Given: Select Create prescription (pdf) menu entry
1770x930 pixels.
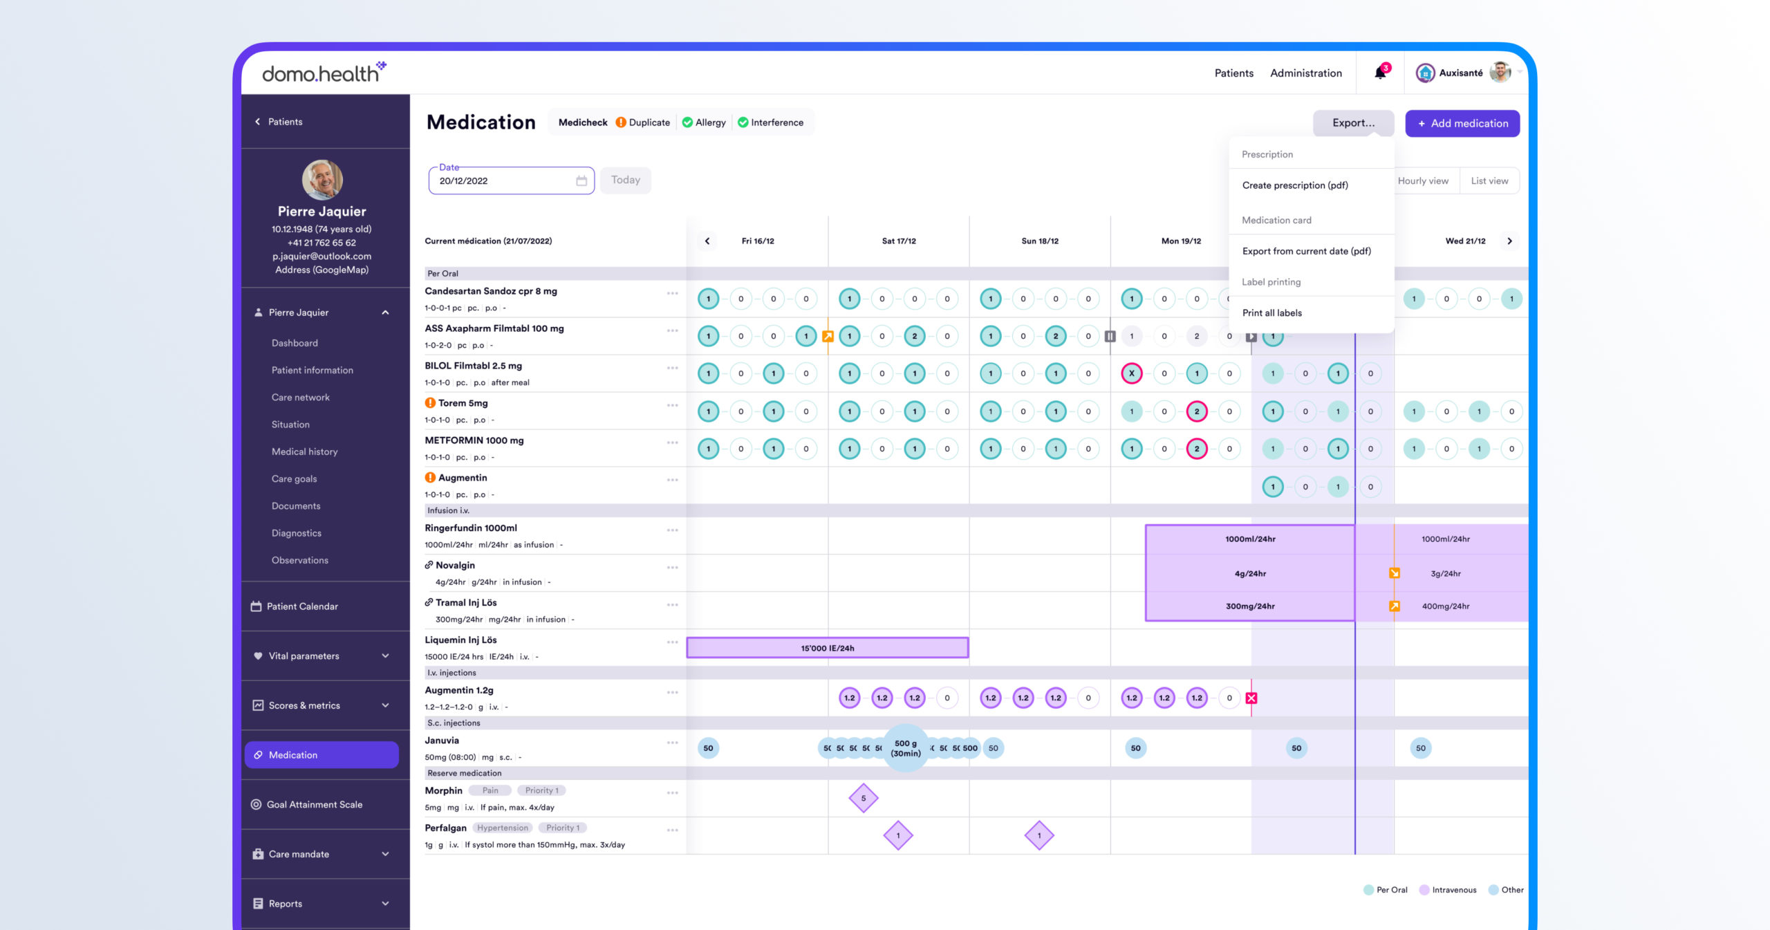Looking at the screenshot, I should (x=1294, y=185).
